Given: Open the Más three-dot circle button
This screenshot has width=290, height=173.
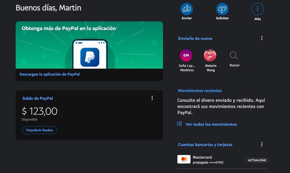Looking at the screenshot, I should pos(257,9).
